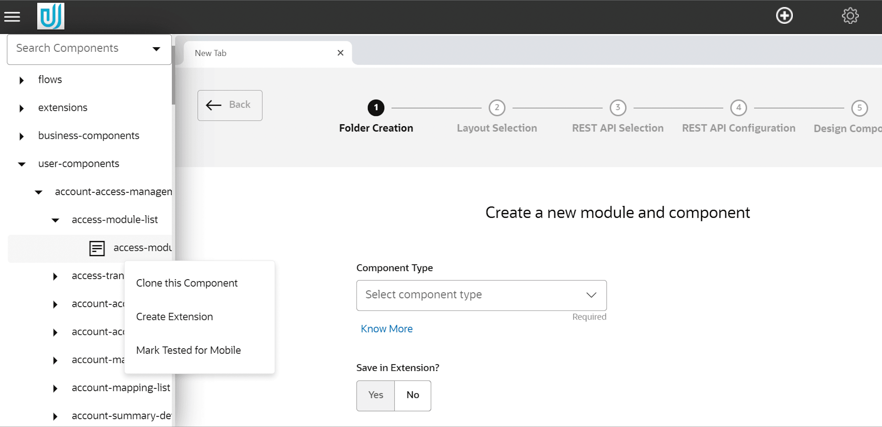
Task: Click the access-module component document icon
Action: (x=97, y=248)
